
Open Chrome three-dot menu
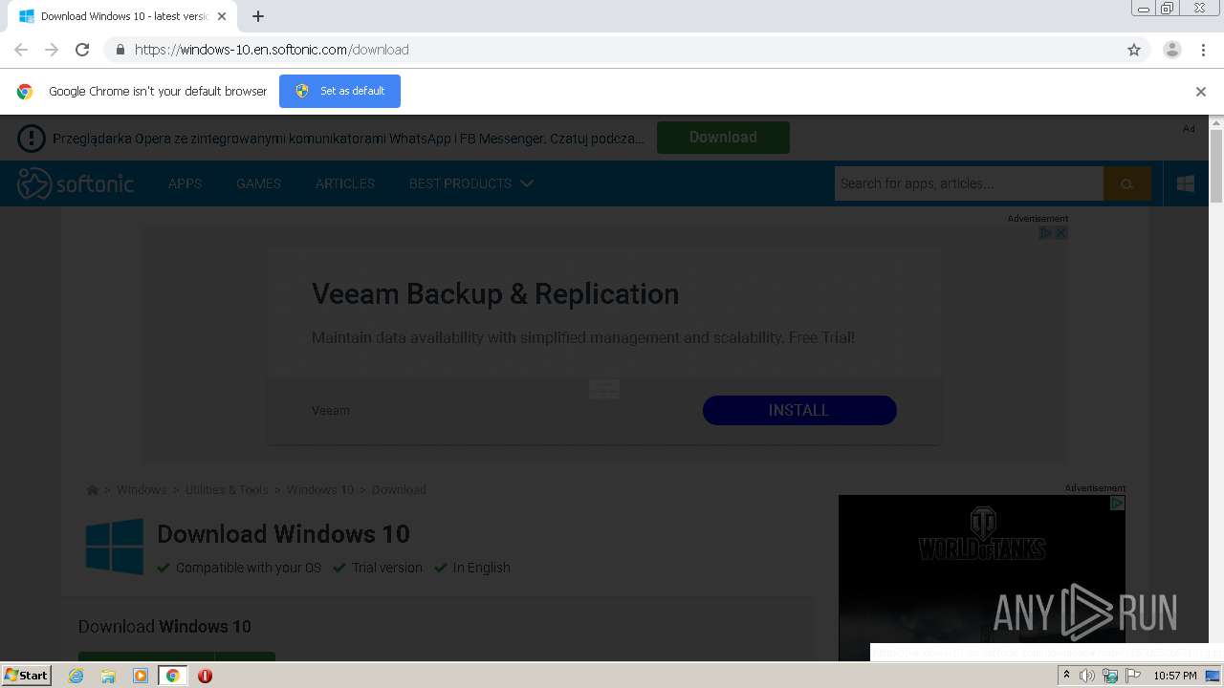coord(1203,50)
